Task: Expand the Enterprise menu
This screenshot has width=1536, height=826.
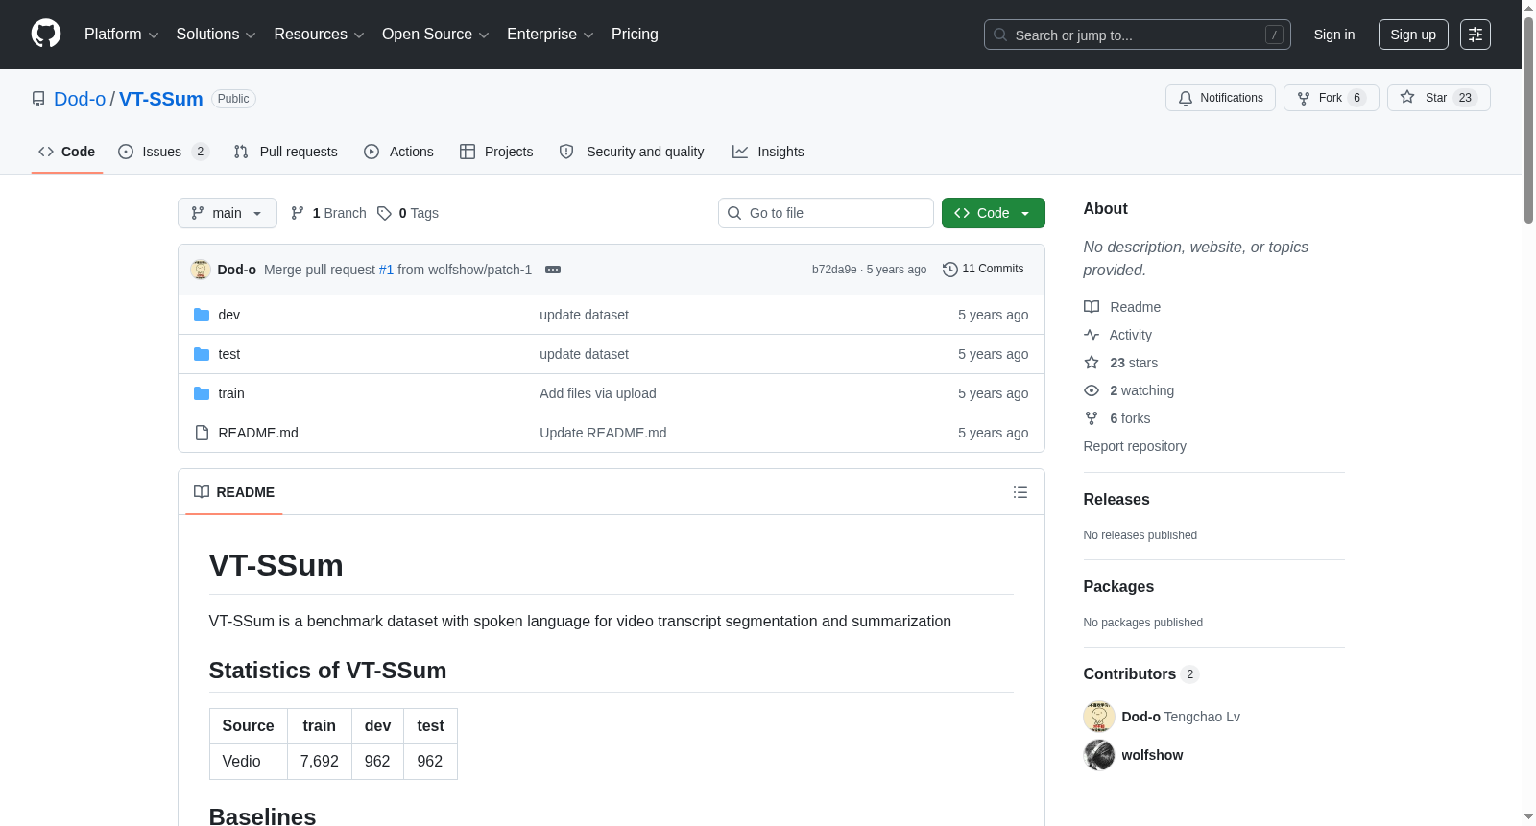Action: coord(550,35)
